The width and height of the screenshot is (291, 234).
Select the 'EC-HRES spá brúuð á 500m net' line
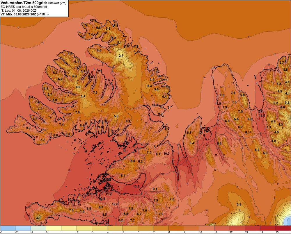click(24, 7)
